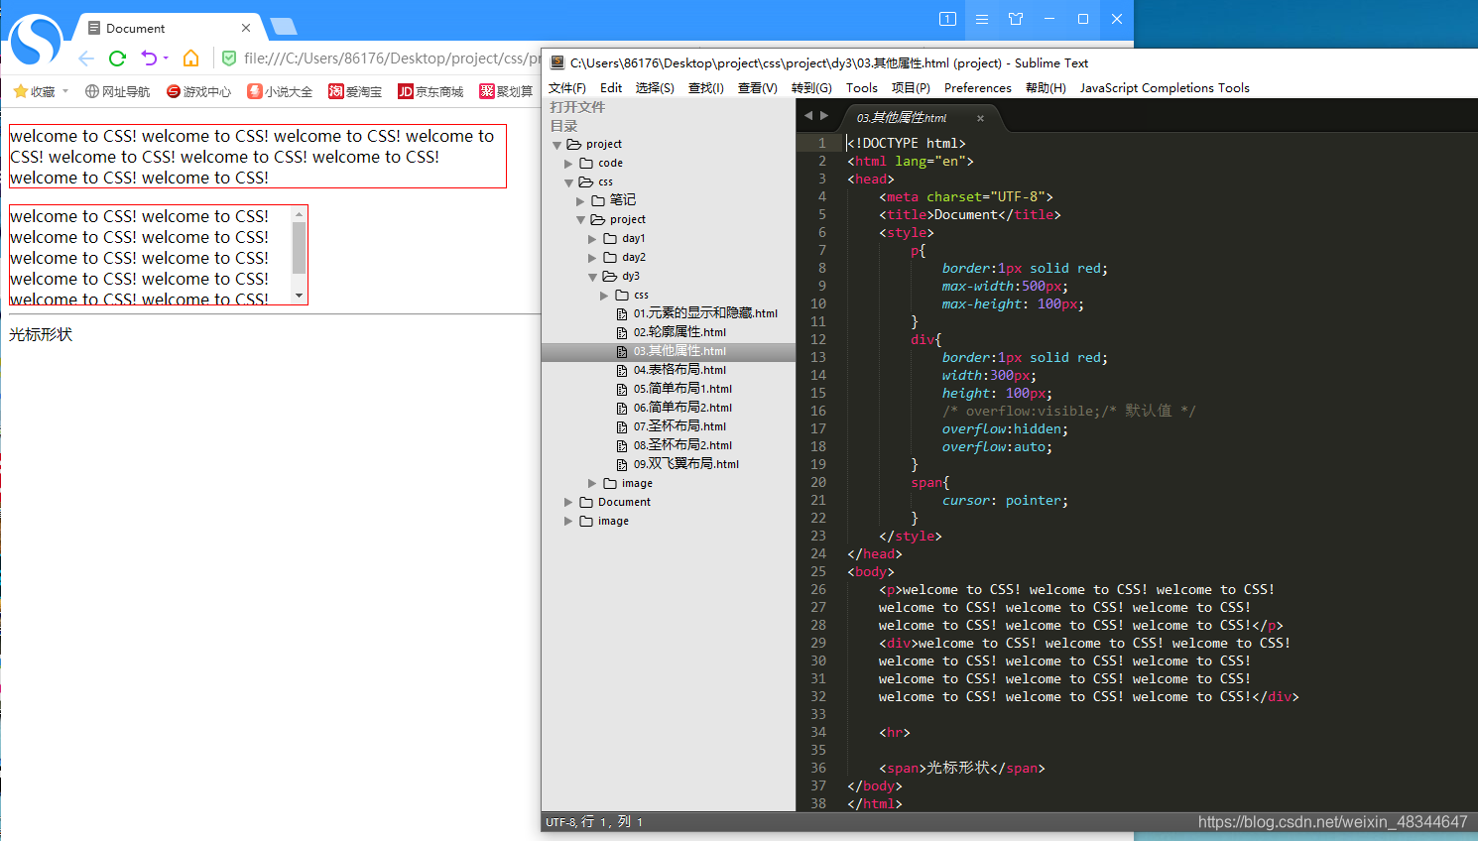The height and width of the screenshot is (841, 1478).
Task: Collapse the dy3 folder
Action: click(x=593, y=277)
